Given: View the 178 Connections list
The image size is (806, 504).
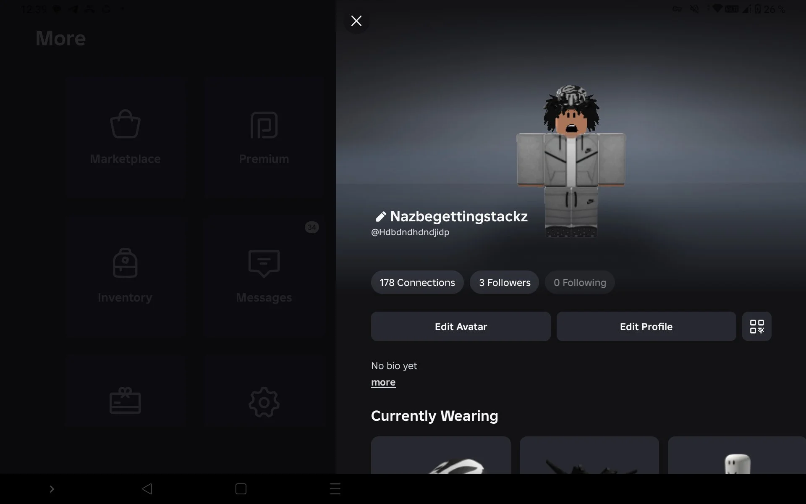Looking at the screenshot, I should pyautogui.click(x=417, y=282).
